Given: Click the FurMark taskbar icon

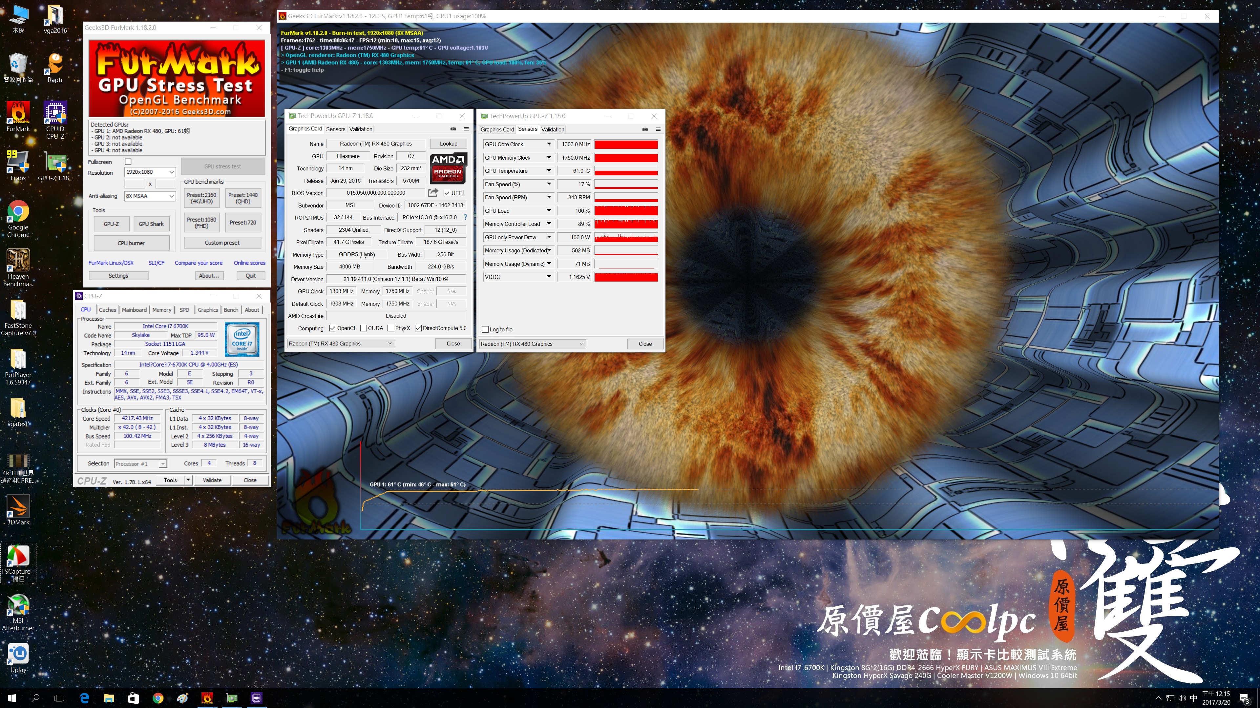Looking at the screenshot, I should (x=207, y=698).
